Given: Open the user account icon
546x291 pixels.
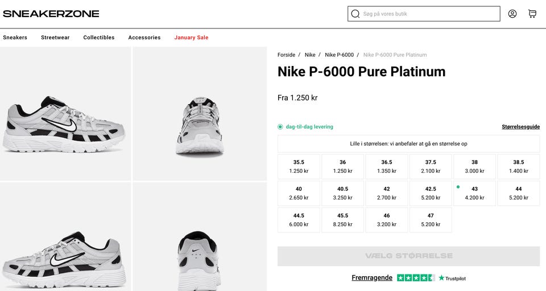Looking at the screenshot, I should click(512, 14).
